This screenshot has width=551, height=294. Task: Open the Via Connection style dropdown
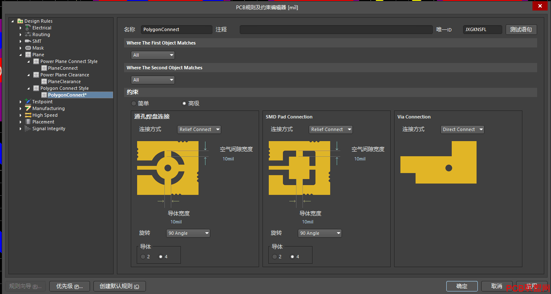click(462, 129)
